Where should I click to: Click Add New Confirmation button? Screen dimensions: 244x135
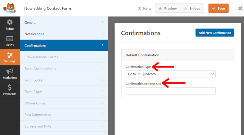click(x=215, y=33)
